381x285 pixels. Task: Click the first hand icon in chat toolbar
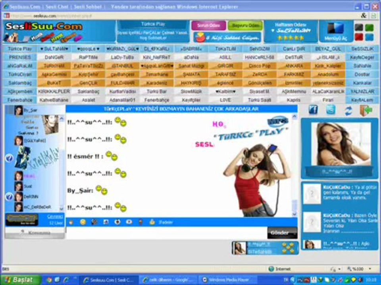71,222
